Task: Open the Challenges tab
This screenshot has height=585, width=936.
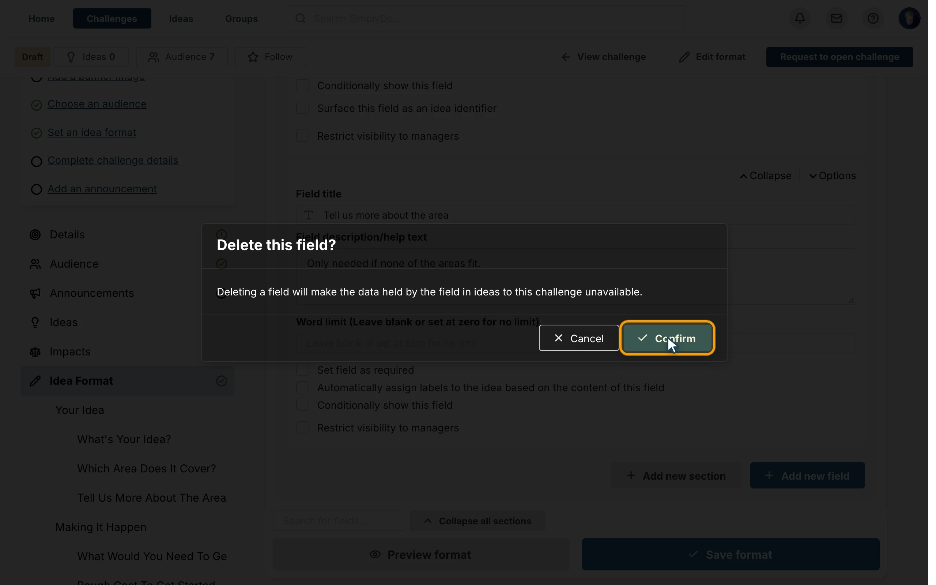Action: tap(112, 19)
